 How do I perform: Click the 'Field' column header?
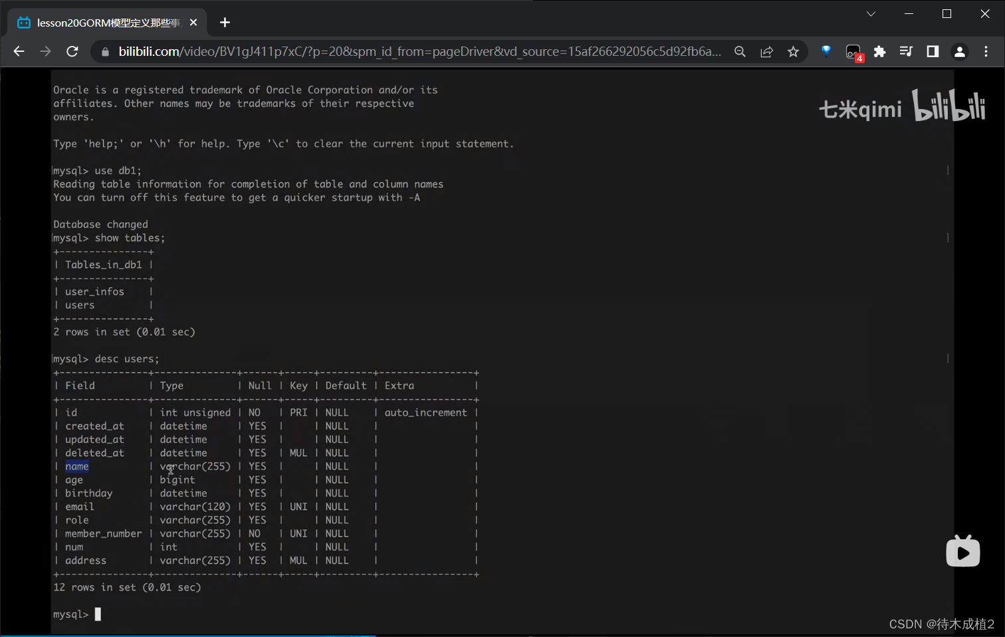[80, 385]
